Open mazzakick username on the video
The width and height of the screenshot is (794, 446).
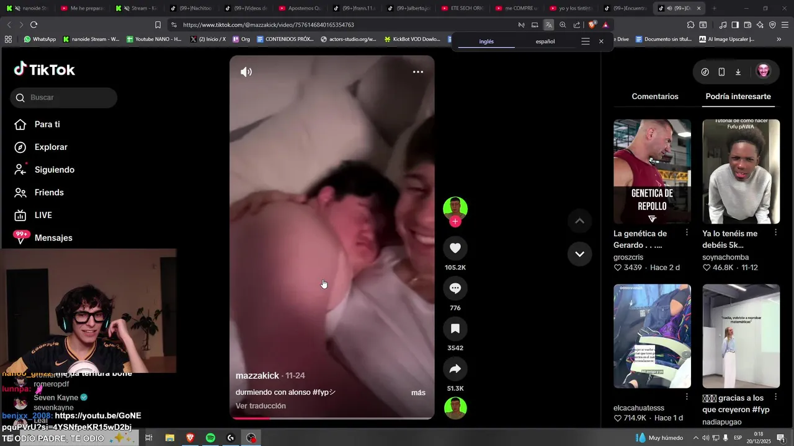point(257,376)
